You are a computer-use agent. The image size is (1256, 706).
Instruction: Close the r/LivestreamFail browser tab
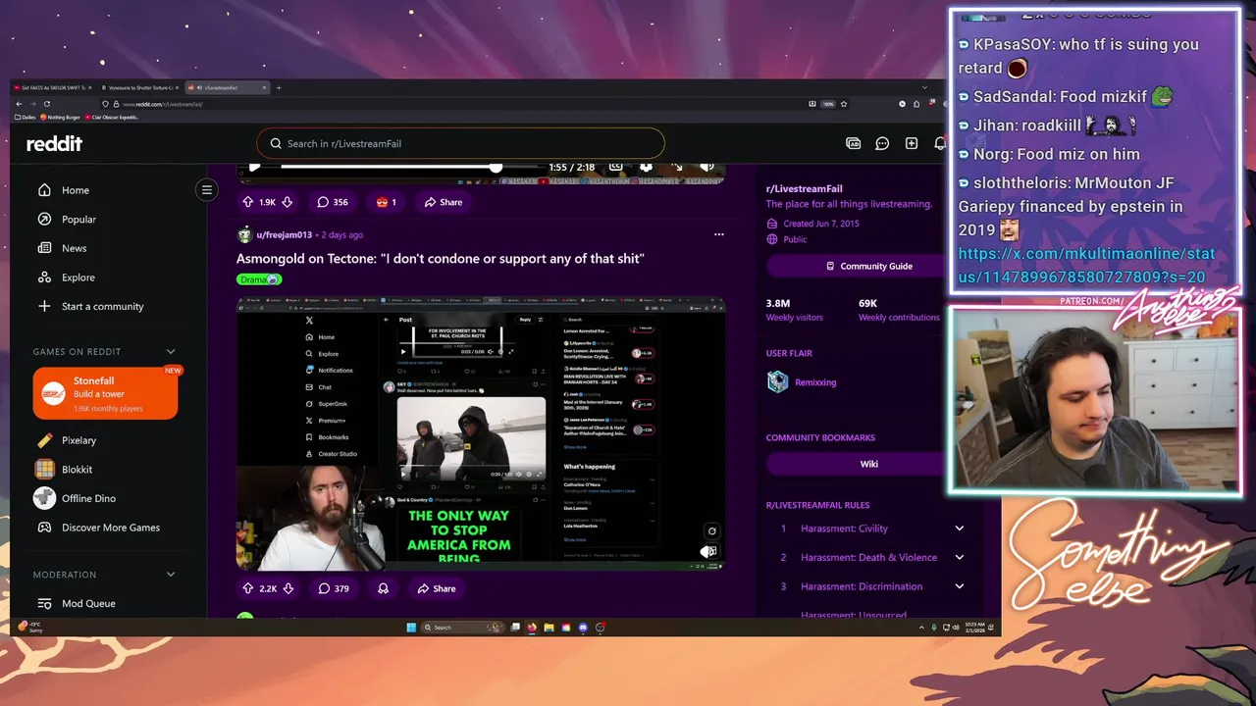[264, 87]
